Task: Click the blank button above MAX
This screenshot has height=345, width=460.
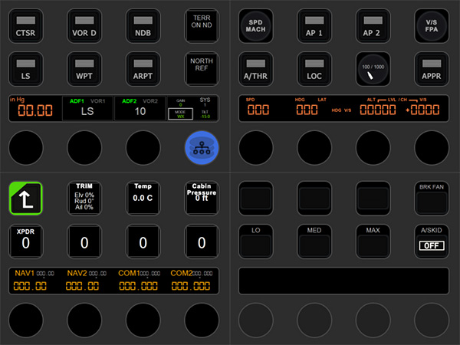Action: coord(373,199)
